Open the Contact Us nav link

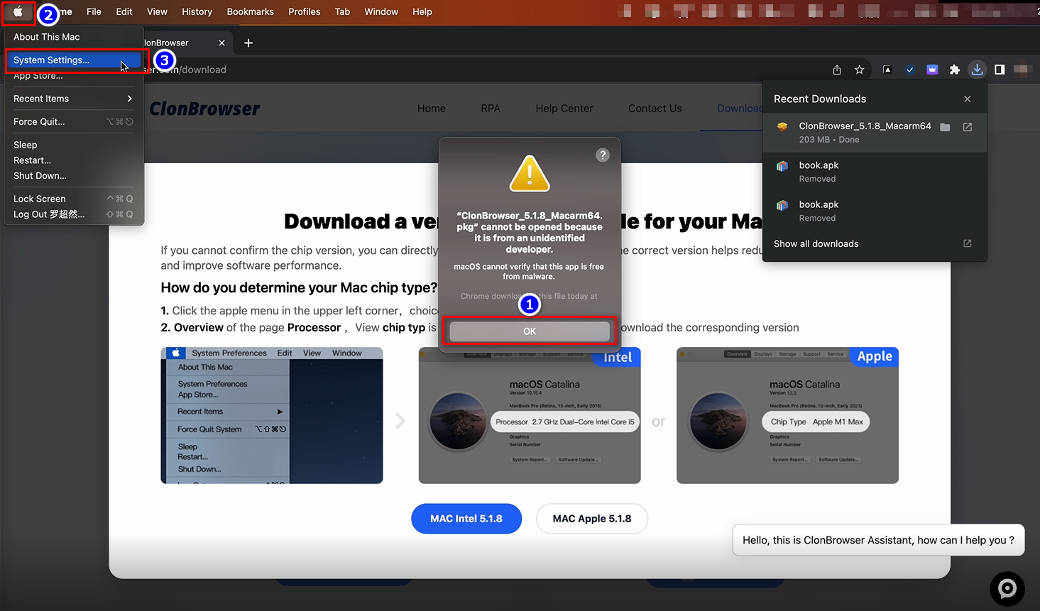[x=655, y=109]
